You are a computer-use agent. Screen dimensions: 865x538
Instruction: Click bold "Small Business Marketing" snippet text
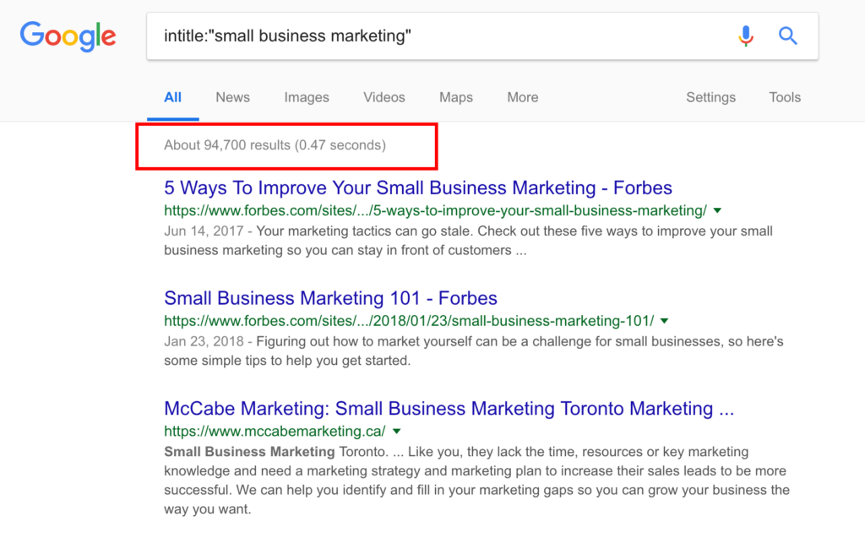249,452
